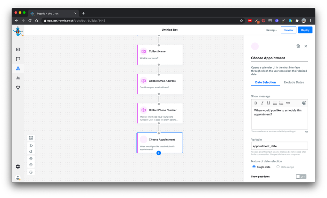Open the chat conversations sidebar icon
The width and height of the screenshot is (327, 198).
pos(18,59)
